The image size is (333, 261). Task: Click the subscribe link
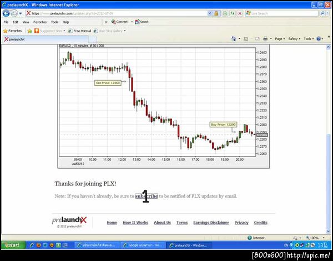pos(147,196)
